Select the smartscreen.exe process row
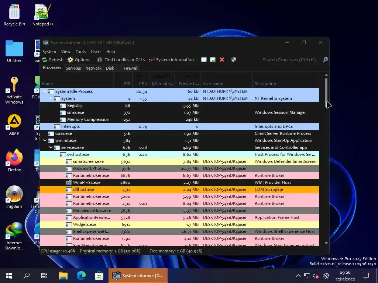 click(179, 161)
